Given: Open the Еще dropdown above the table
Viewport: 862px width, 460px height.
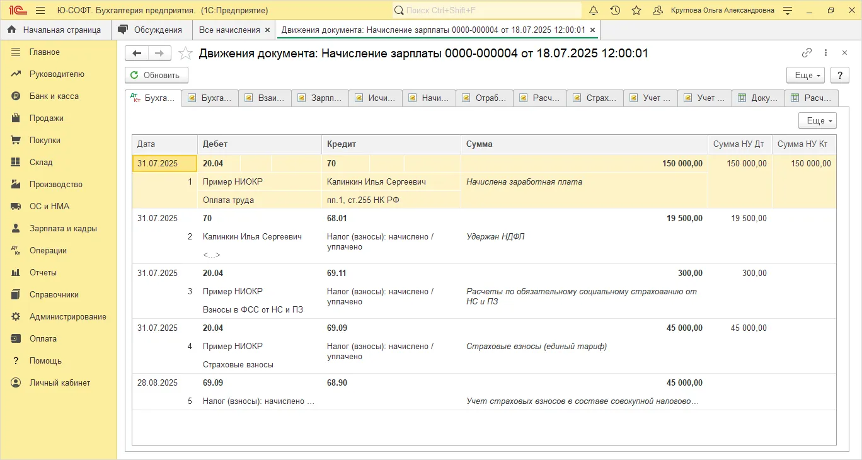Looking at the screenshot, I should 817,120.
